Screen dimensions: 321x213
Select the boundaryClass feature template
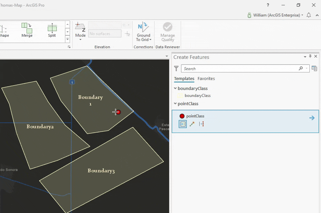(197, 96)
